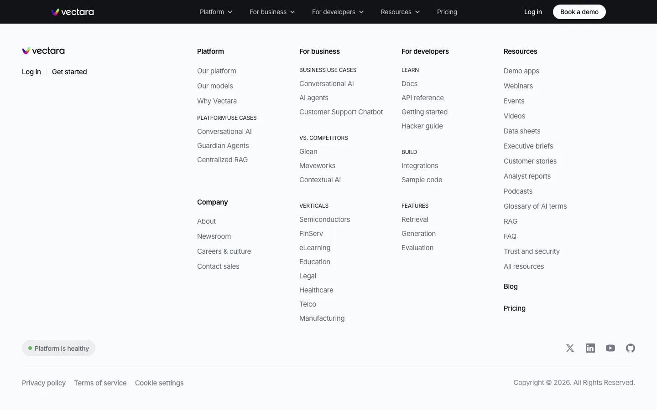Open the For developers navbar dropdown
The height and width of the screenshot is (410, 657).
pos(338,12)
